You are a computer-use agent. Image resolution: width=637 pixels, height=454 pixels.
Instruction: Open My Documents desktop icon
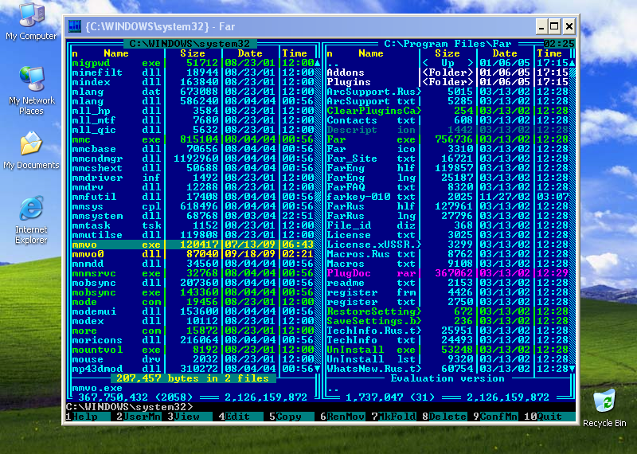31,150
